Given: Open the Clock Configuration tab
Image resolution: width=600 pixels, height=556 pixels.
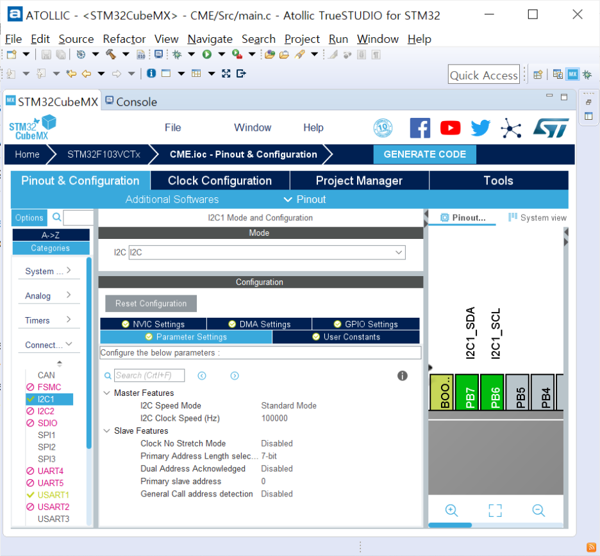Looking at the screenshot, I should coord(220,181).
